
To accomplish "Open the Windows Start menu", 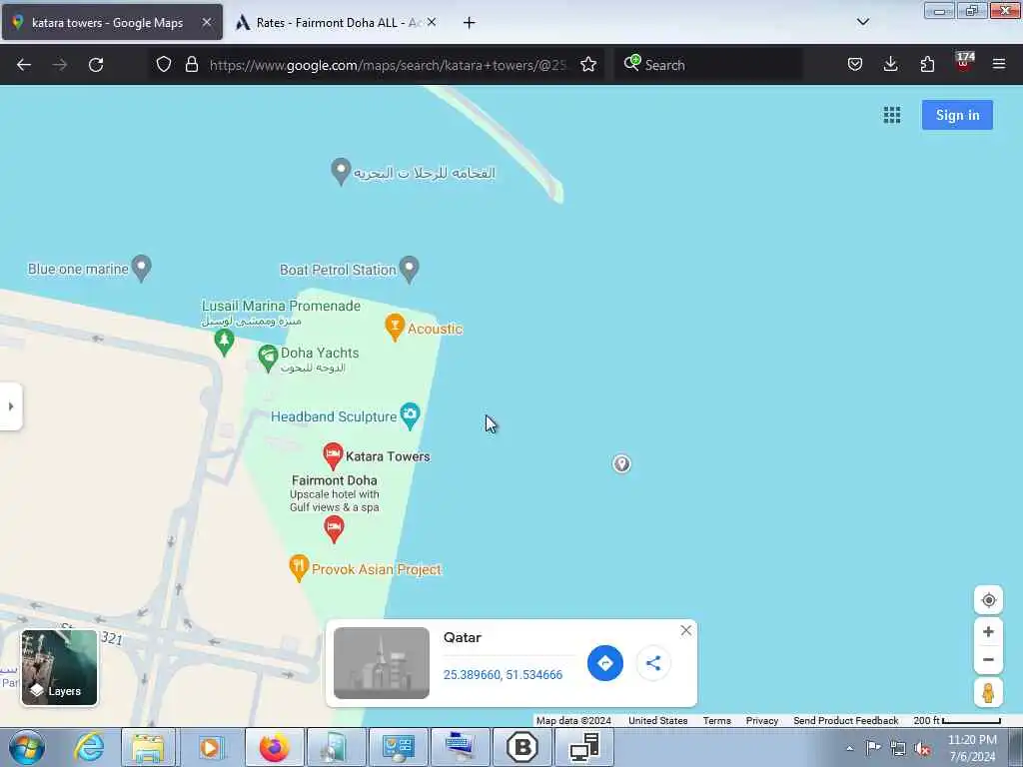I will click(27, 747).
